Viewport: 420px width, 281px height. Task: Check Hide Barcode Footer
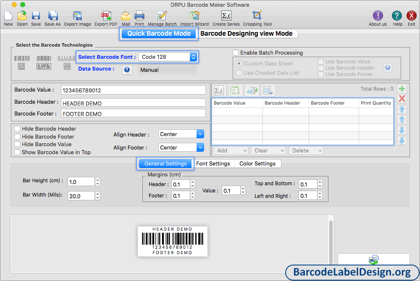[17, 137]
